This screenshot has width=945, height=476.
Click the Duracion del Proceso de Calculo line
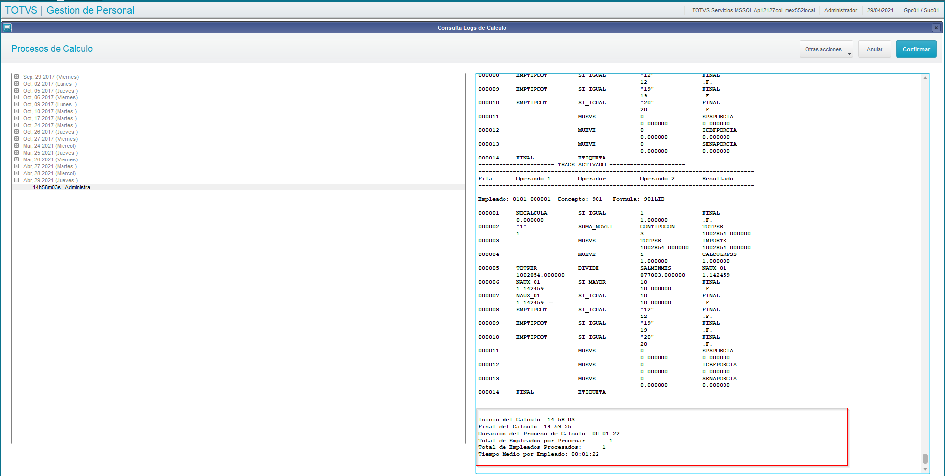point(549,434)
